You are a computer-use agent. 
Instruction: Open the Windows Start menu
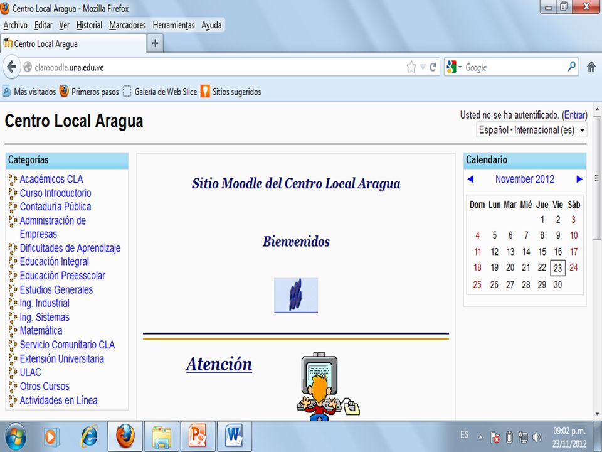tap(16, 436)
